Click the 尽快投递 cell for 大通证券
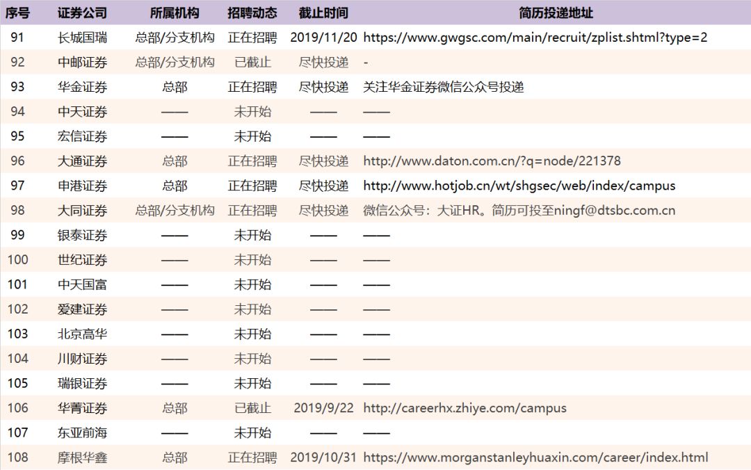 324,161
